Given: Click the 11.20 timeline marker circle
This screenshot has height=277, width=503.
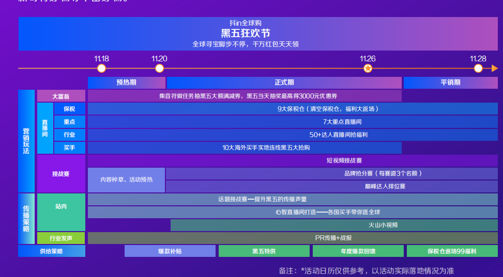Looking at the screenshot, I should click(x=159, y=69).
